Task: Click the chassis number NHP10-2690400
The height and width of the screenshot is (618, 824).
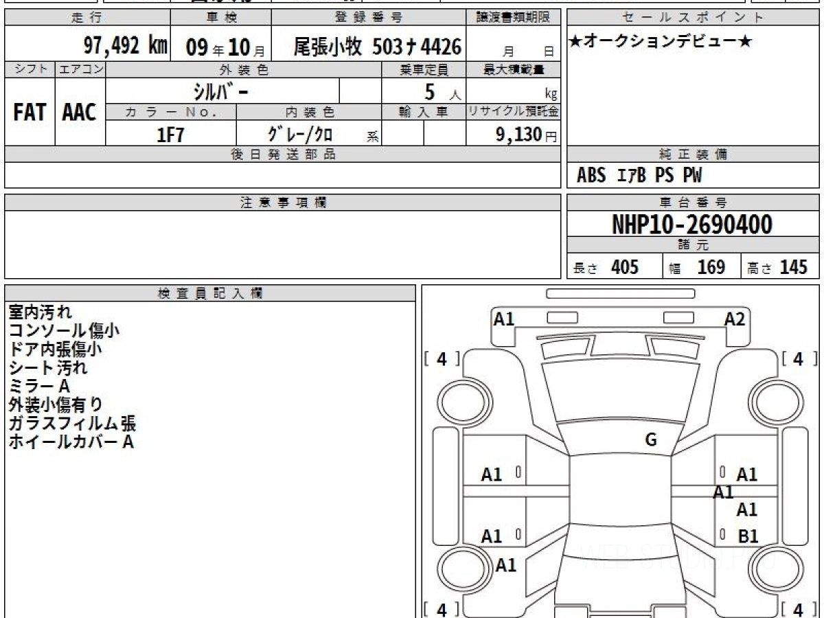Action: point(692,224)
